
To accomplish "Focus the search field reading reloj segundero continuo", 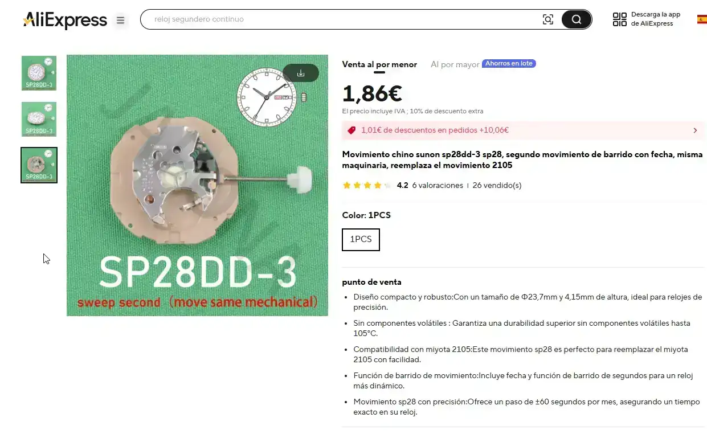I will 342,19.
